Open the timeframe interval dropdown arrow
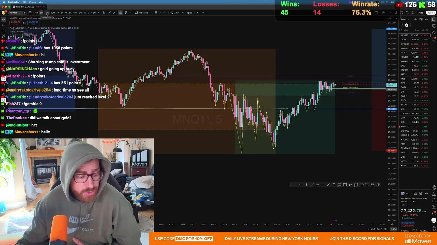Image resolution: width=437 pixels, height=245 pixels. point(98,13)
